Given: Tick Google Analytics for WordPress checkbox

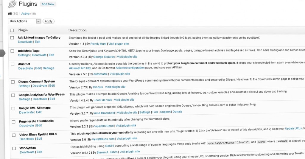Looking at the screenshot, I should point(13,95).
